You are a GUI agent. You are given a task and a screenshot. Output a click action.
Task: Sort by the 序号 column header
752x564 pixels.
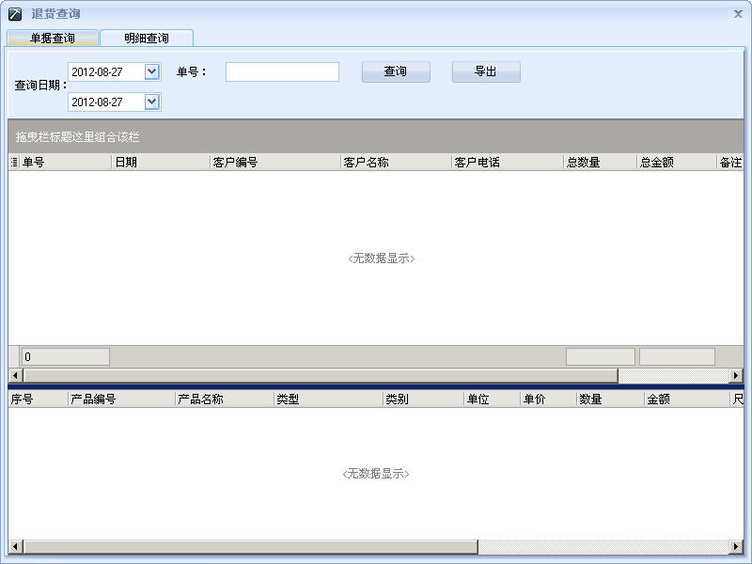(x=38, y=399)
